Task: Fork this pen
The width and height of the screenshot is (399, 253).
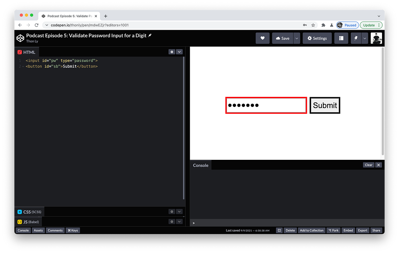Action: pos(333,230)
